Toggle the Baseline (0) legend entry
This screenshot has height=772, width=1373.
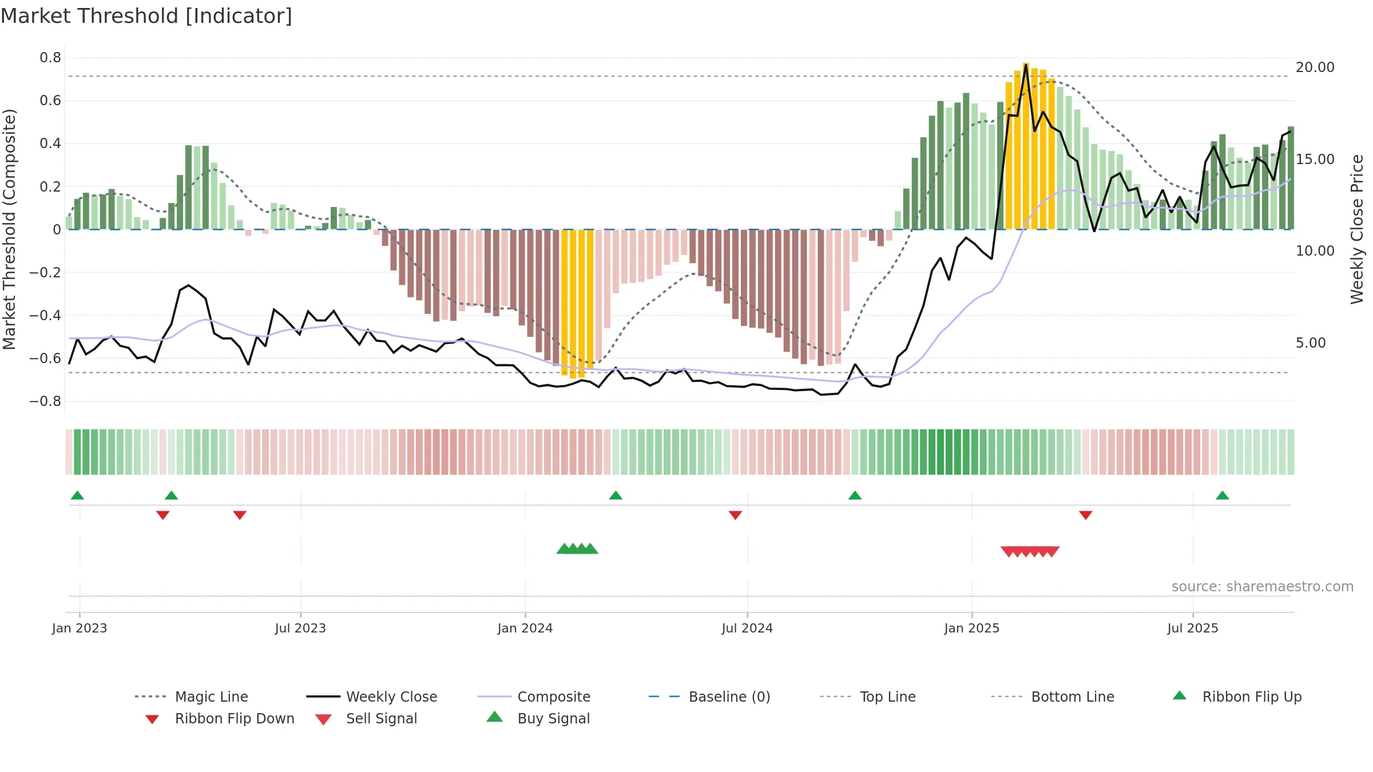709,697
